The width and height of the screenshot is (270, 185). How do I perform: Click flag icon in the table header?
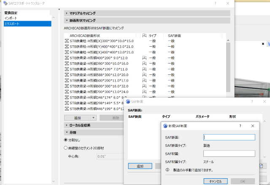pos(144,35)
